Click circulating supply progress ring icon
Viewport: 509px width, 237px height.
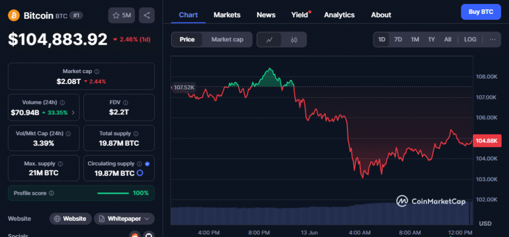(x=140, y=173)
